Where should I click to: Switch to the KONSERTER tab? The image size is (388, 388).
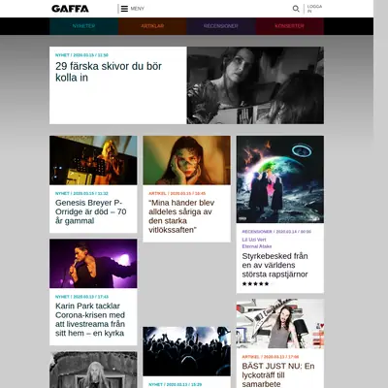(289, 26)
